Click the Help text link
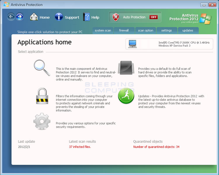Image resolution: width=219 pixels, height=175 pixels. (x=95, y=17)
